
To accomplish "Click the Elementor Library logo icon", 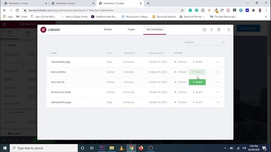I will 43,30.
